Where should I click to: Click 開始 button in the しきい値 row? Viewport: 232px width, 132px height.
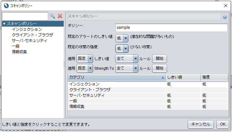tap(160, 59)
